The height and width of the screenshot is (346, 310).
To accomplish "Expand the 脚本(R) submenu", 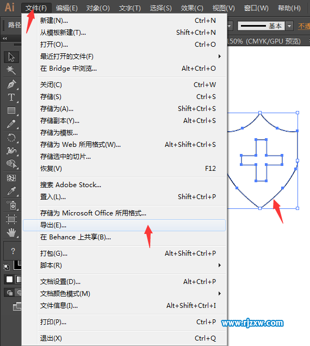I will (125, 265).
